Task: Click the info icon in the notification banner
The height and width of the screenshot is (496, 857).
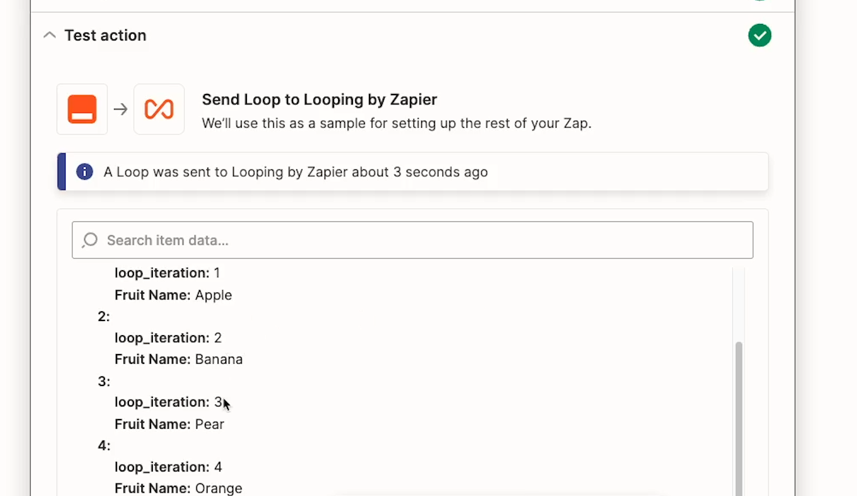Action: pos(84,172)
